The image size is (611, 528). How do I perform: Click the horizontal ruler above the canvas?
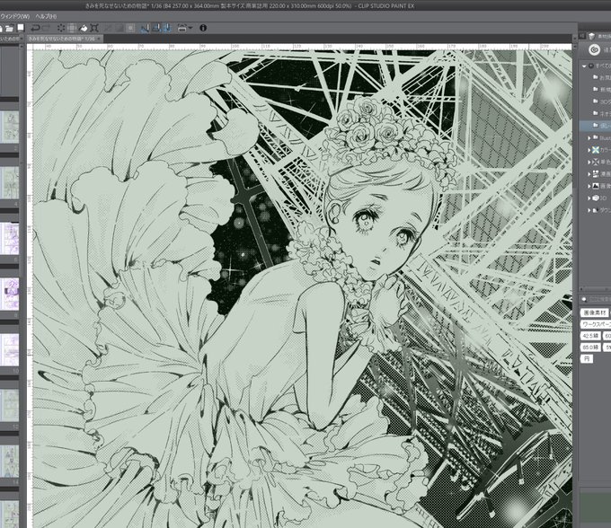pyautogui.click(x=302, y=47)
